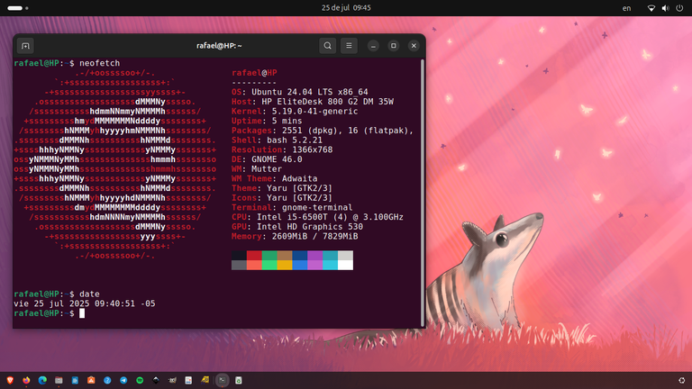The image size is (692, 389).
Task: Click the 'Kernel: 5.19.0-41-generic' line
Action: tap(295, 111)
